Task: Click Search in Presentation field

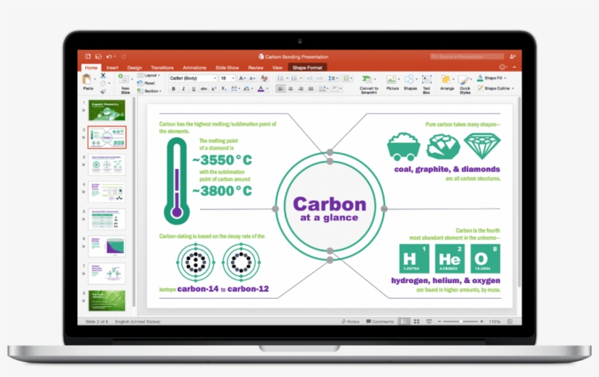Action: tap(467, 56)
